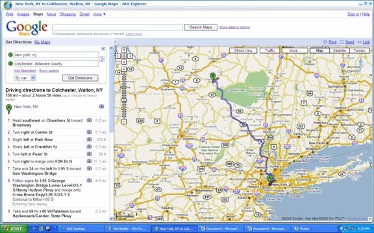Screen dimensions: 374x233
Task: Click the center return-to-last-result map icon
Action: pos(124,56)
